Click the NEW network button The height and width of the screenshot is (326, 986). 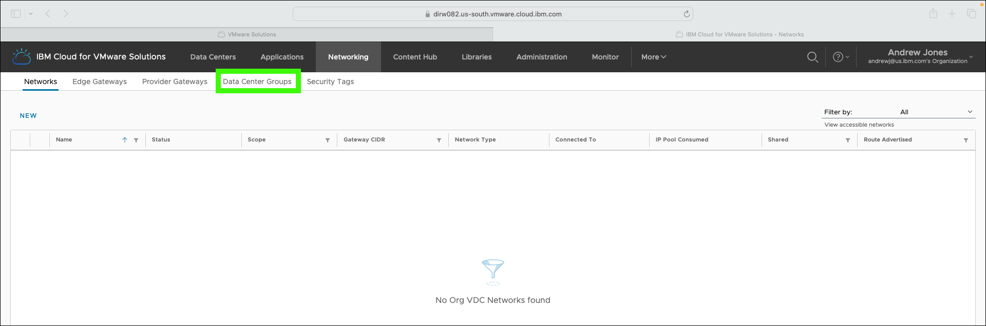pyautogui.click(x=28, y=116)
